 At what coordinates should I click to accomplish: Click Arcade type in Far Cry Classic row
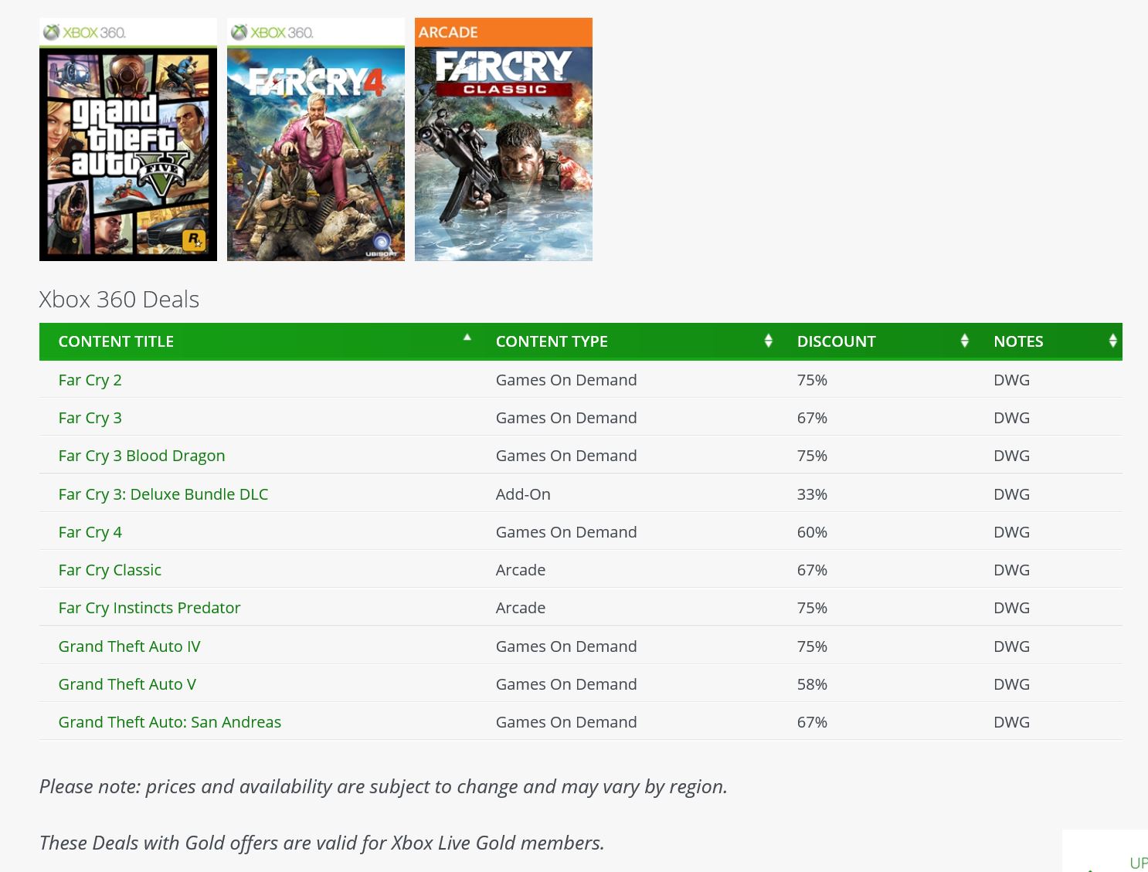[521, 570]
